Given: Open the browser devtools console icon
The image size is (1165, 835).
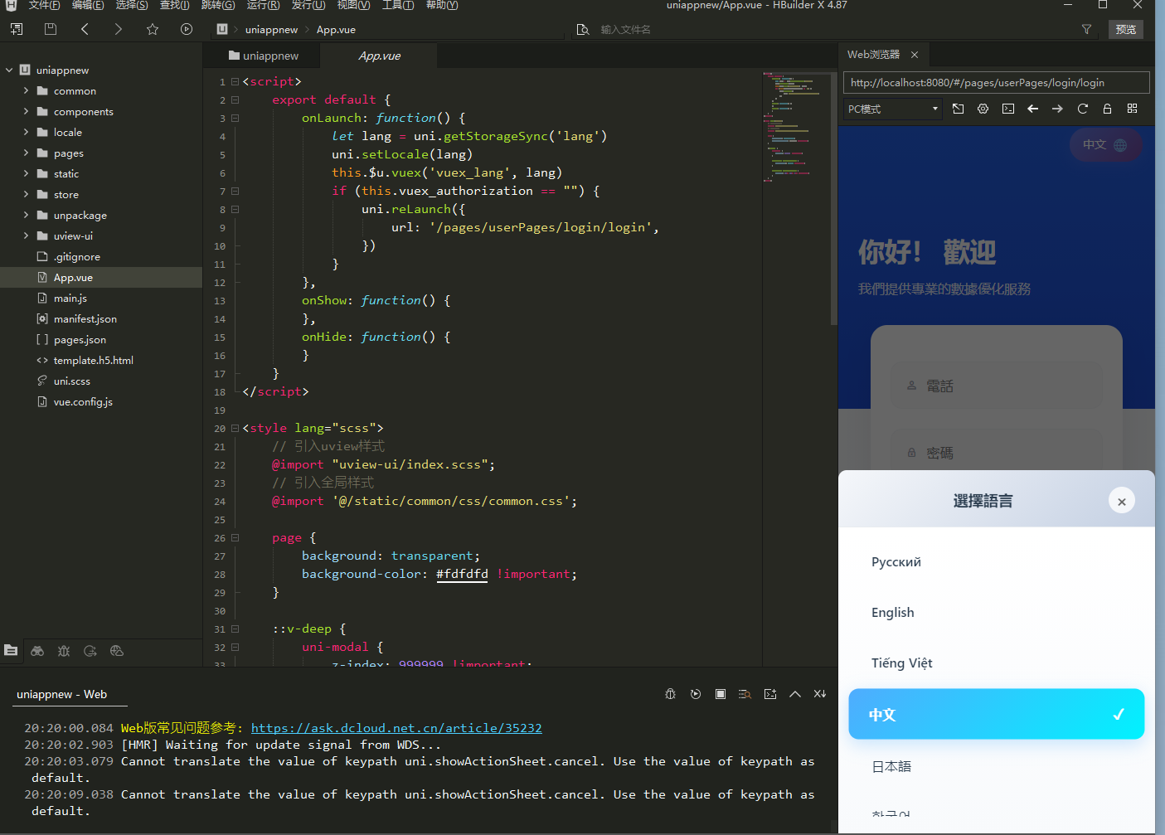Looking at the screenshot, I should pos(1007,109).
